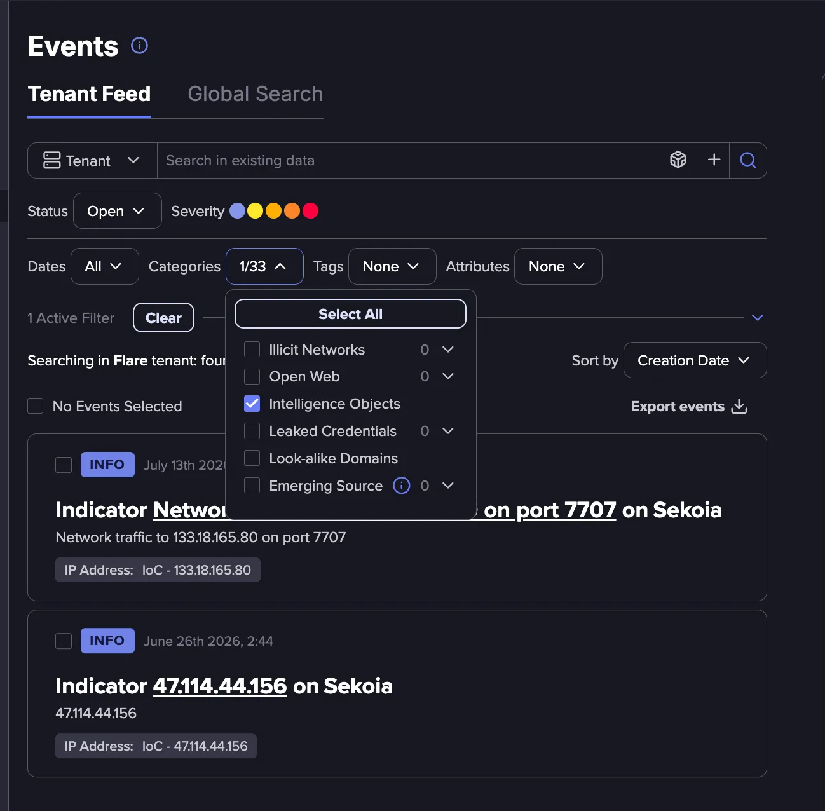This screenshot has width=825, height=811.
Task: Check the Emerging Source category
Action: pos(252,486)
